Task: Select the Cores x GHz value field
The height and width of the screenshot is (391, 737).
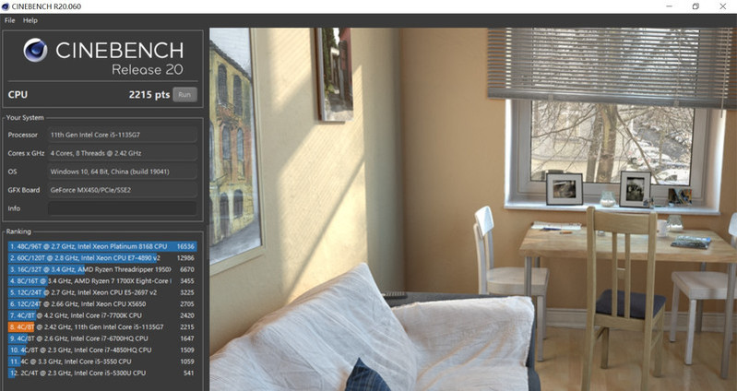Action: coord(122,153)
